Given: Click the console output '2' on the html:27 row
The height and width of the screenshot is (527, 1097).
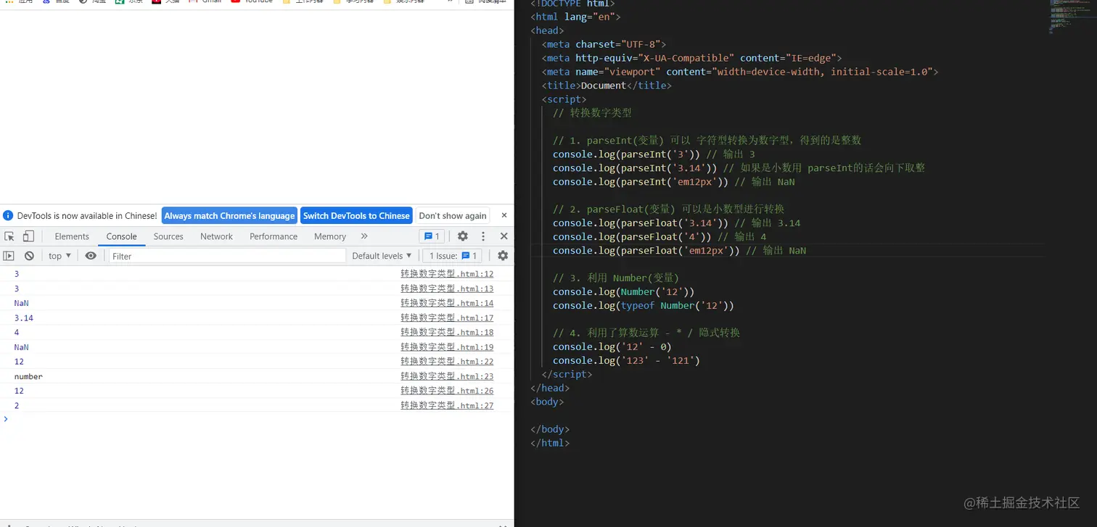Looking at the screenshot, I should (17, 406).
